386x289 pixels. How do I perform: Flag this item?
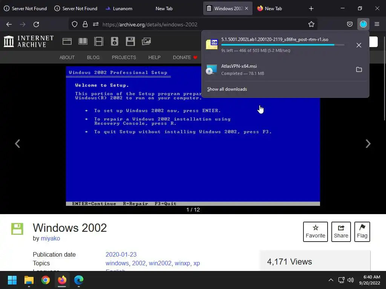point(362,232)
